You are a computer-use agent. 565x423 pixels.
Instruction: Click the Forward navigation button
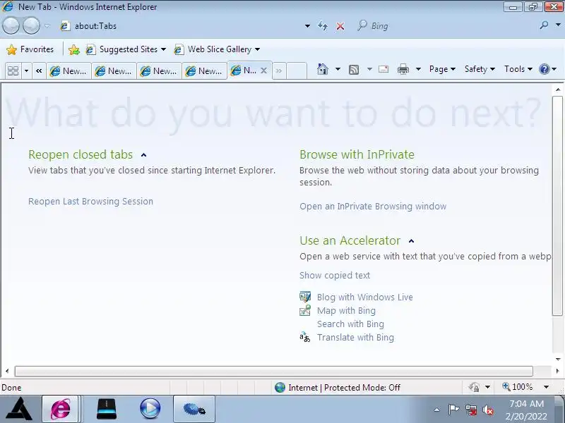[x=31, y=26]
